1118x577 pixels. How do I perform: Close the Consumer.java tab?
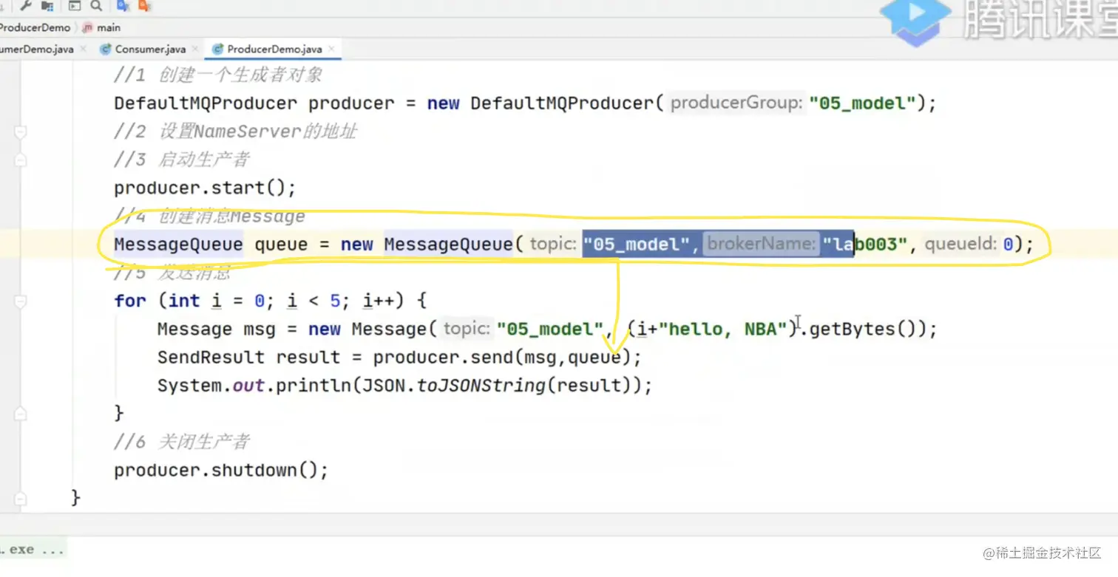click(x=195, y=49)
